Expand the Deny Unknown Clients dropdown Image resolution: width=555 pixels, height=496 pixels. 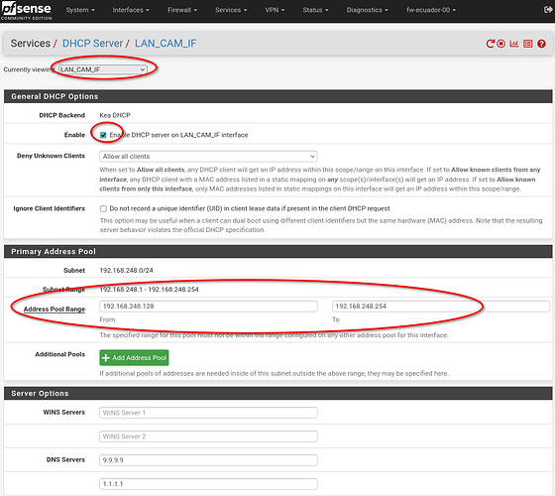208,157
